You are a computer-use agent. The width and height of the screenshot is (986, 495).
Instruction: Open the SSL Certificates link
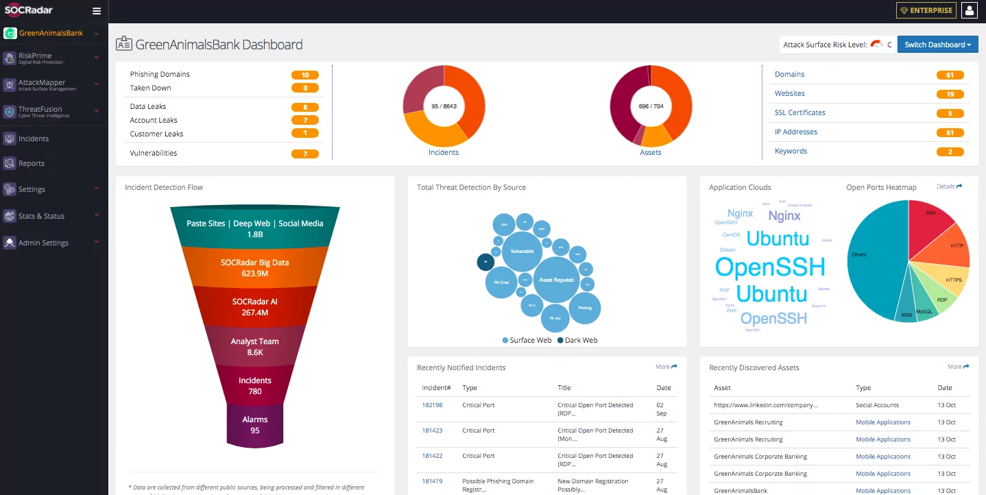(x=800, y=112)
